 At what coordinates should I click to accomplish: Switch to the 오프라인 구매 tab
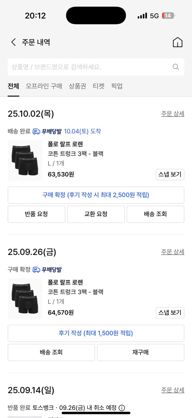(44, 86)
